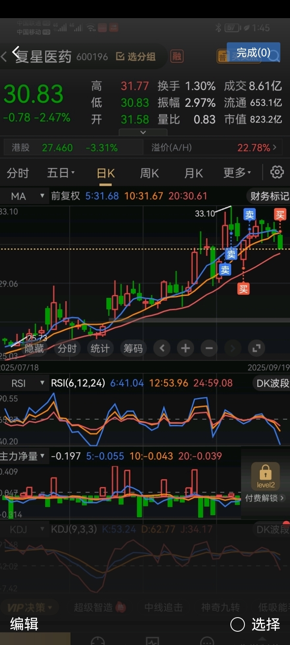290x645 pixels.
Task: Tap KDJ(9,3,3) parameter label
Action: click(x=74, y=529)
